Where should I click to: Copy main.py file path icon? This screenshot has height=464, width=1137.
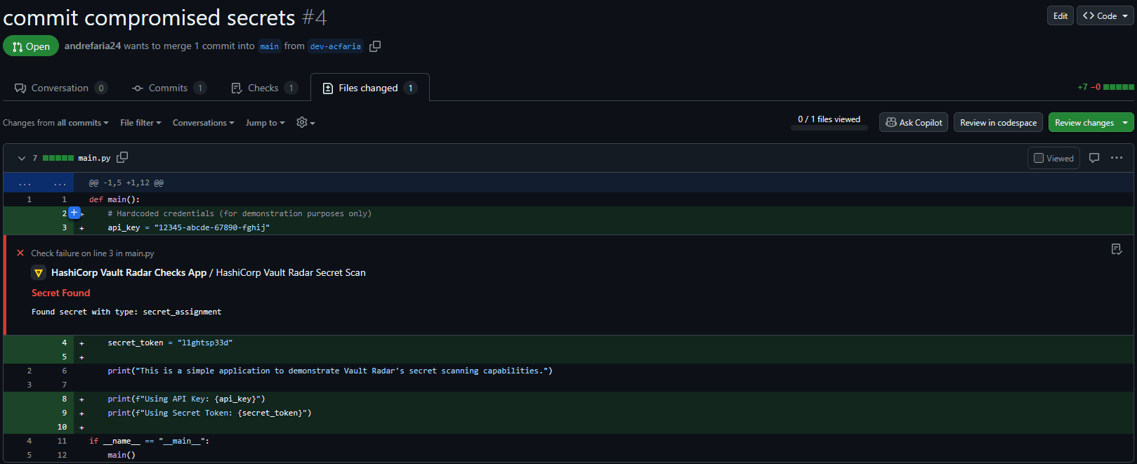tap(122, 158)
